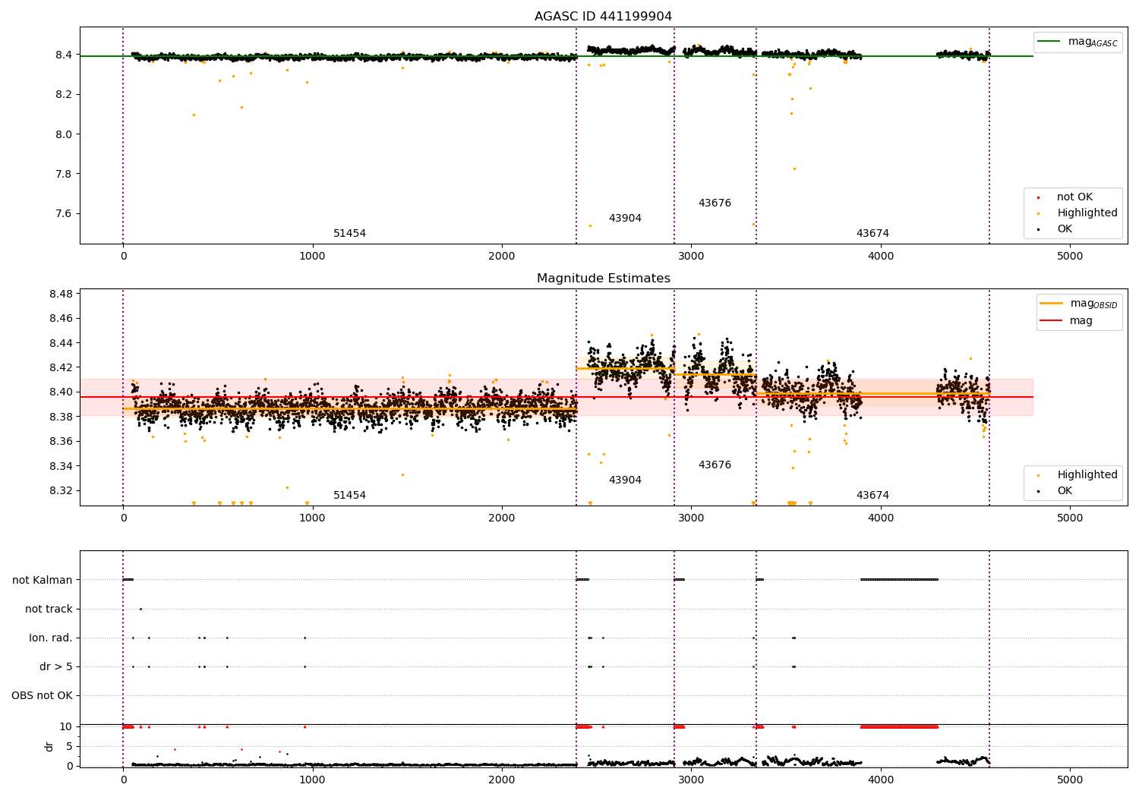Viewport: 1139px width, 797px height.
Task: Click x-axis tick 1000 under the bottom plot
Action: coord(312,779)
